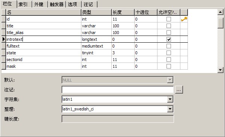This screenshot has height=137, width=225.
Task: Click the sectionid field name cell
Action: pyautogui.click(x=43, y=60)
